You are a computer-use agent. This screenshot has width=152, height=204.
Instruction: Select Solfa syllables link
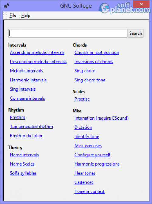point(23,173)
